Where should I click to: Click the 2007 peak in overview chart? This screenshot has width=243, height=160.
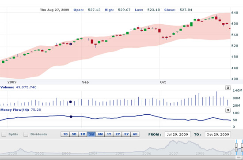(x=173, y=141)
